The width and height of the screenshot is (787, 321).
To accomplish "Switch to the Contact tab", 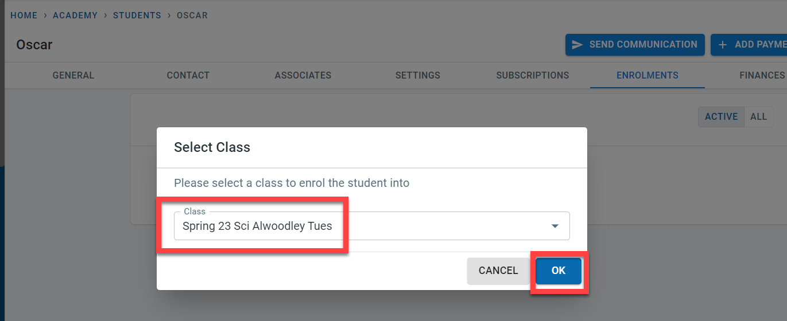I will [x=188, y=75].
